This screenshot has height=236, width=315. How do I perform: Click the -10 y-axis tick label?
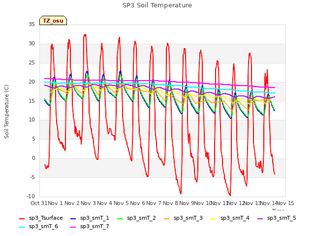point(31,196)
